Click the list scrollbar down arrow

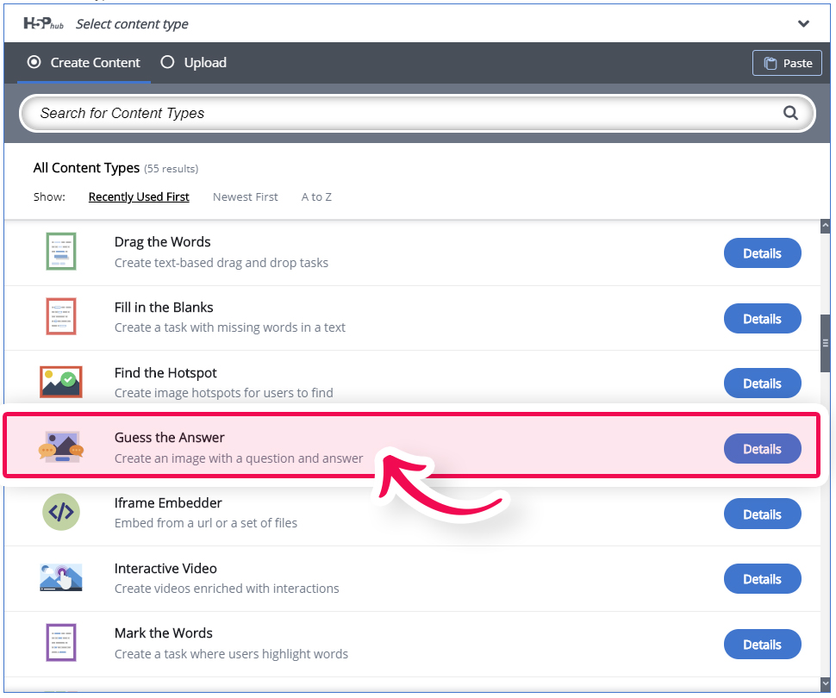(x=826, y=683)
